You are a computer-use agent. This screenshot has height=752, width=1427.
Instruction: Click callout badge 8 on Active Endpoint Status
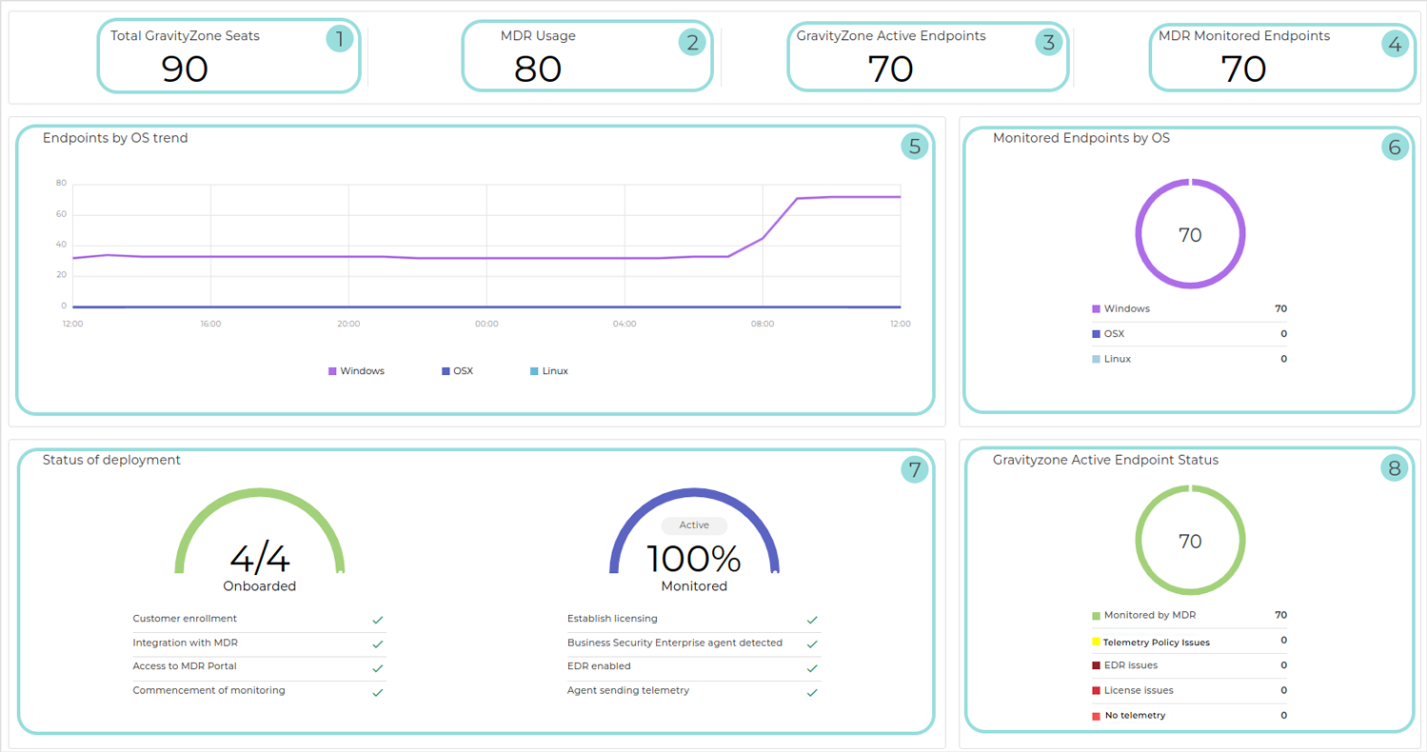pyautogui.click(x=1394, y=467)
